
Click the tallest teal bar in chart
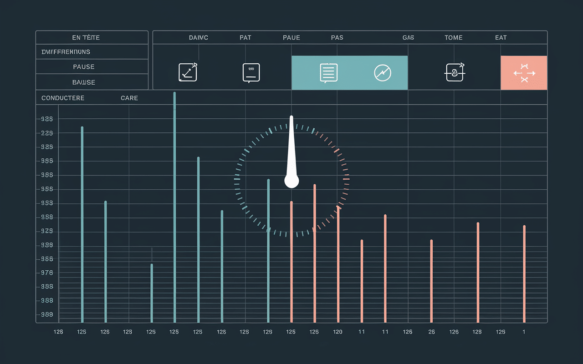click(x=174, y=205)
